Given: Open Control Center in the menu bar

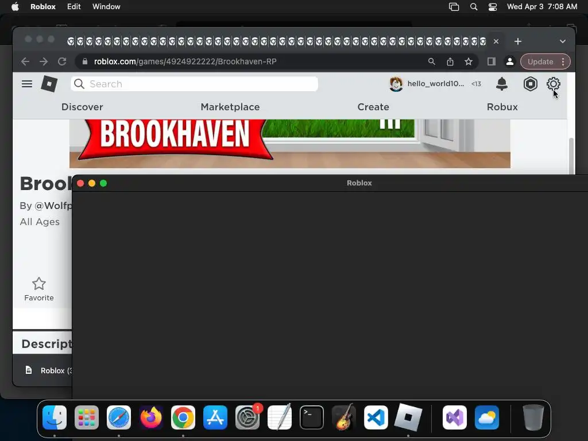Looking at the screenshot, I should click(x=492, y=7).
